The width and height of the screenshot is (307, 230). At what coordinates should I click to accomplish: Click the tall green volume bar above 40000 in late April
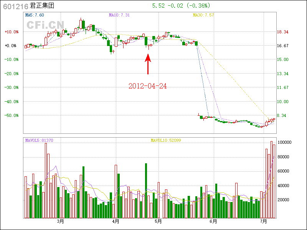coord(146,191)
